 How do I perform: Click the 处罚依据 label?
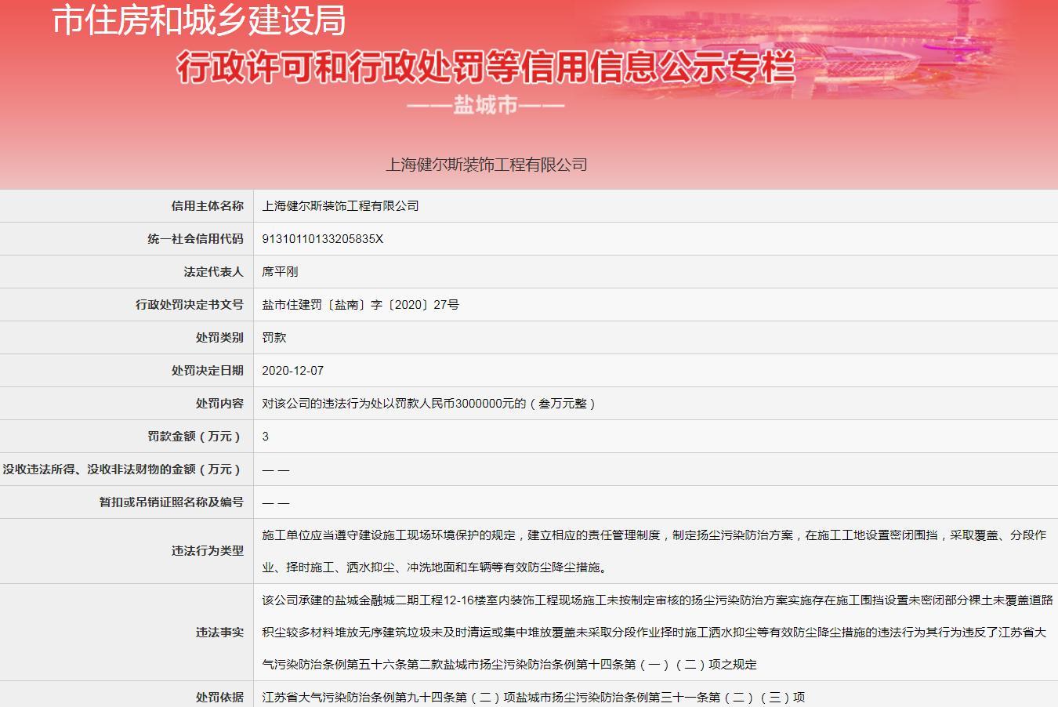tap(219, 696)
